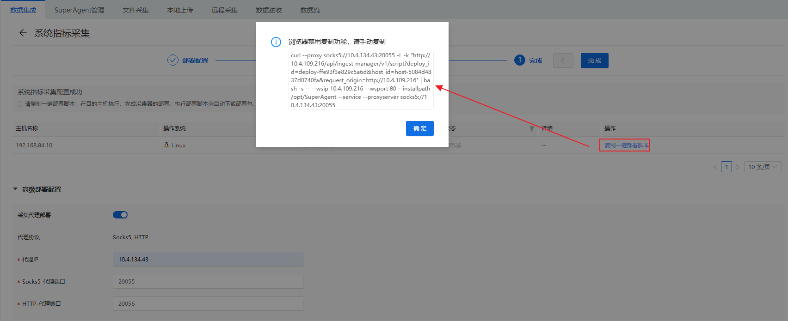The width and height of the screenshot is (788, 321).
Task: Click the 主机名称 column header
Action: [x=27, y=128]
